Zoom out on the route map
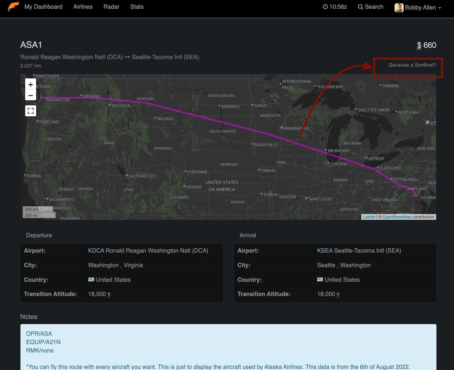The image size is (454, 370). click(31, 95)
